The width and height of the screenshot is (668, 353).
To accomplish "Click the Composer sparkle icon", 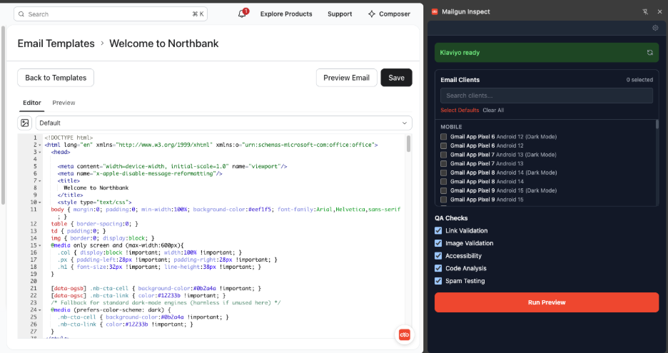I will [x=372, y=14].
